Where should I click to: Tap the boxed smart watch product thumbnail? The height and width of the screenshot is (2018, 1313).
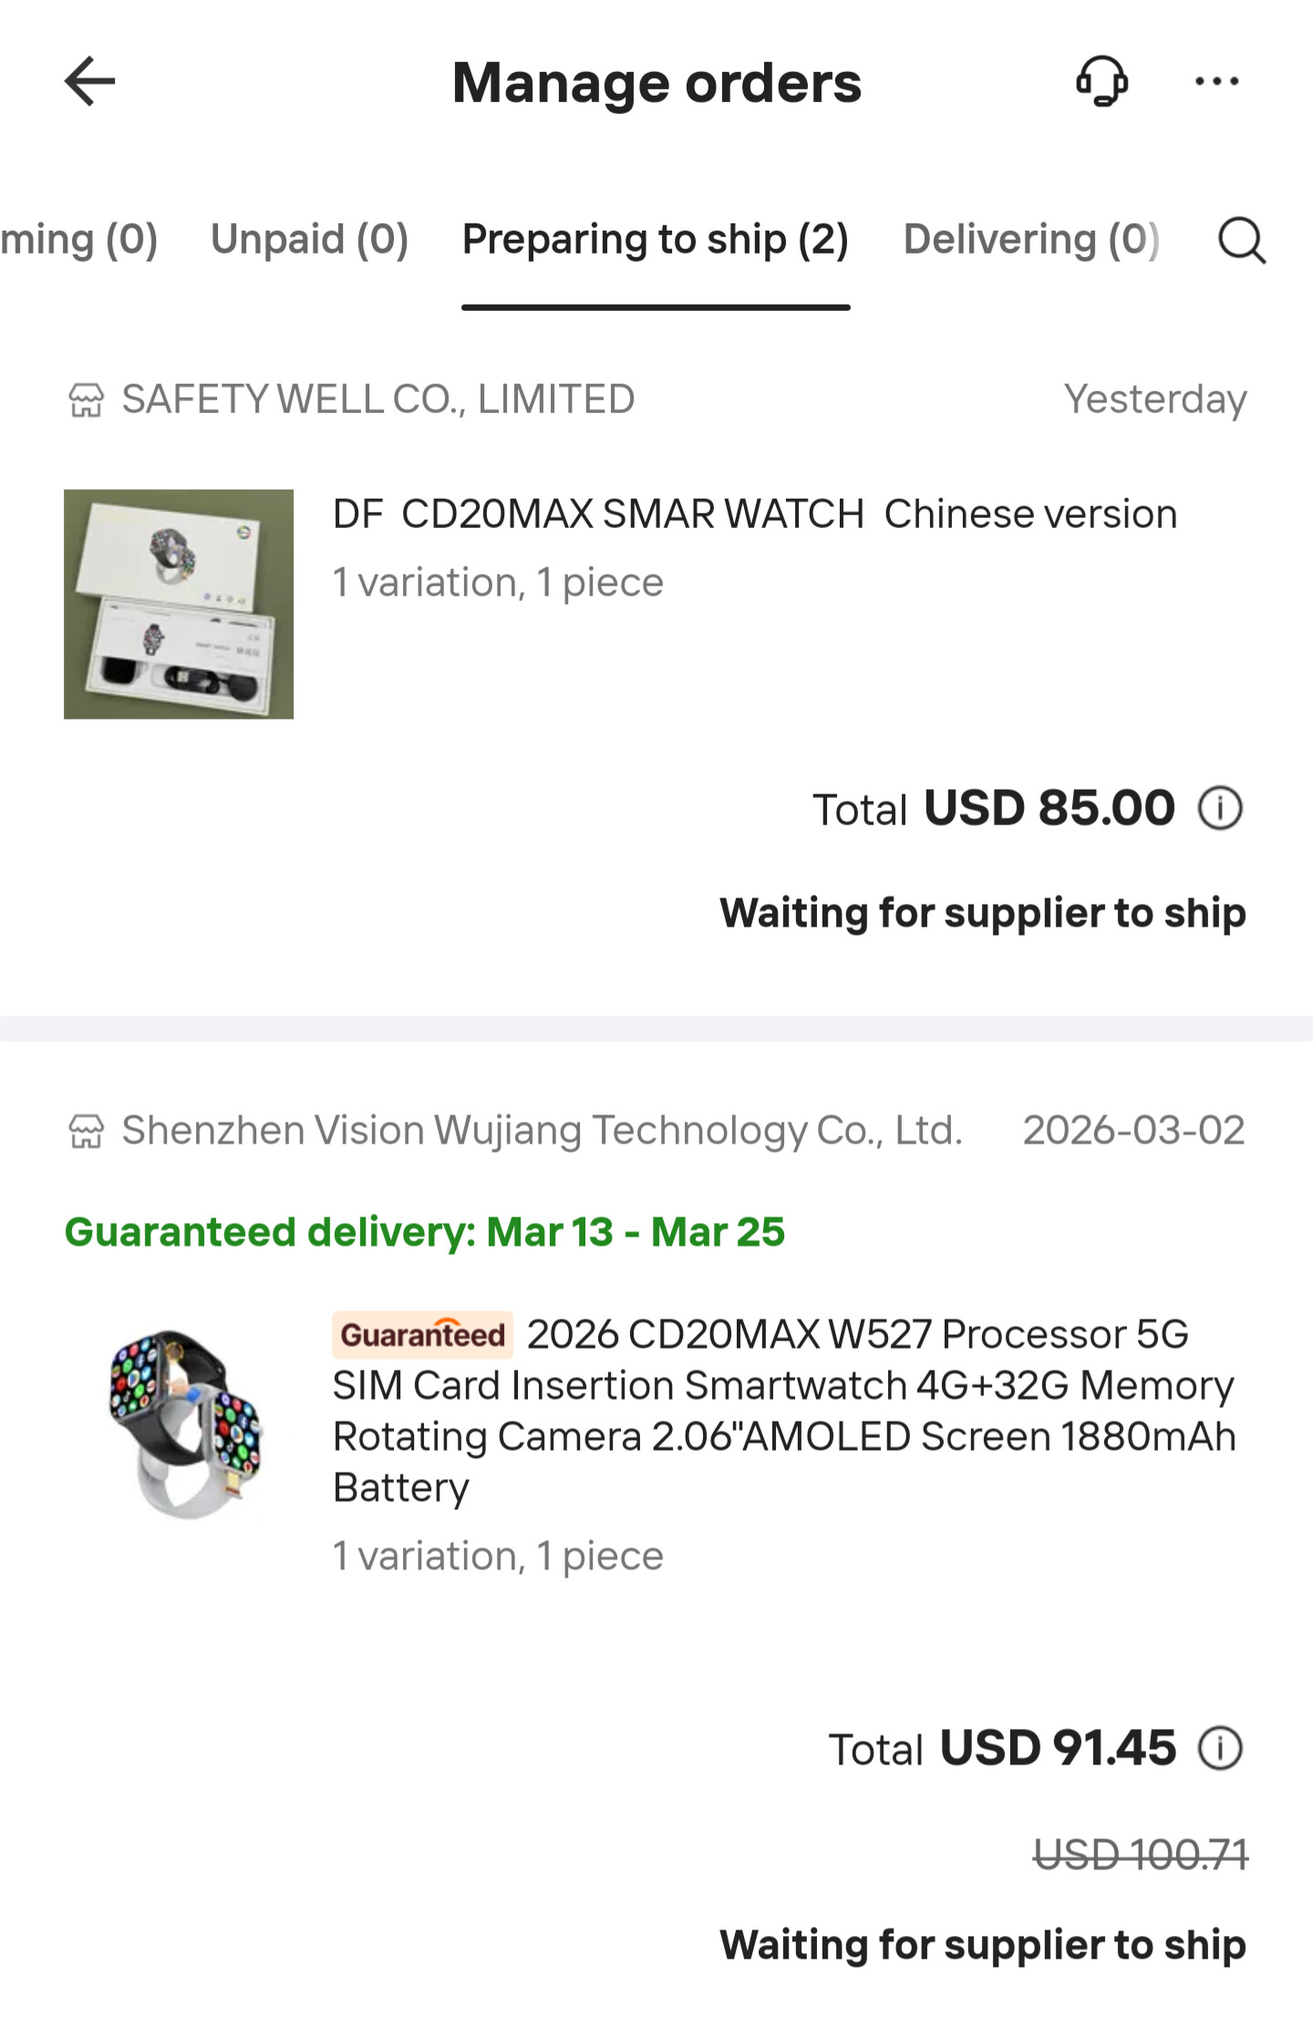click(179, 604)
